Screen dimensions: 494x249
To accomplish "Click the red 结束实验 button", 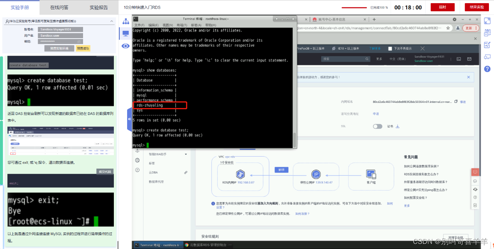I will click(x=476, y=7).
